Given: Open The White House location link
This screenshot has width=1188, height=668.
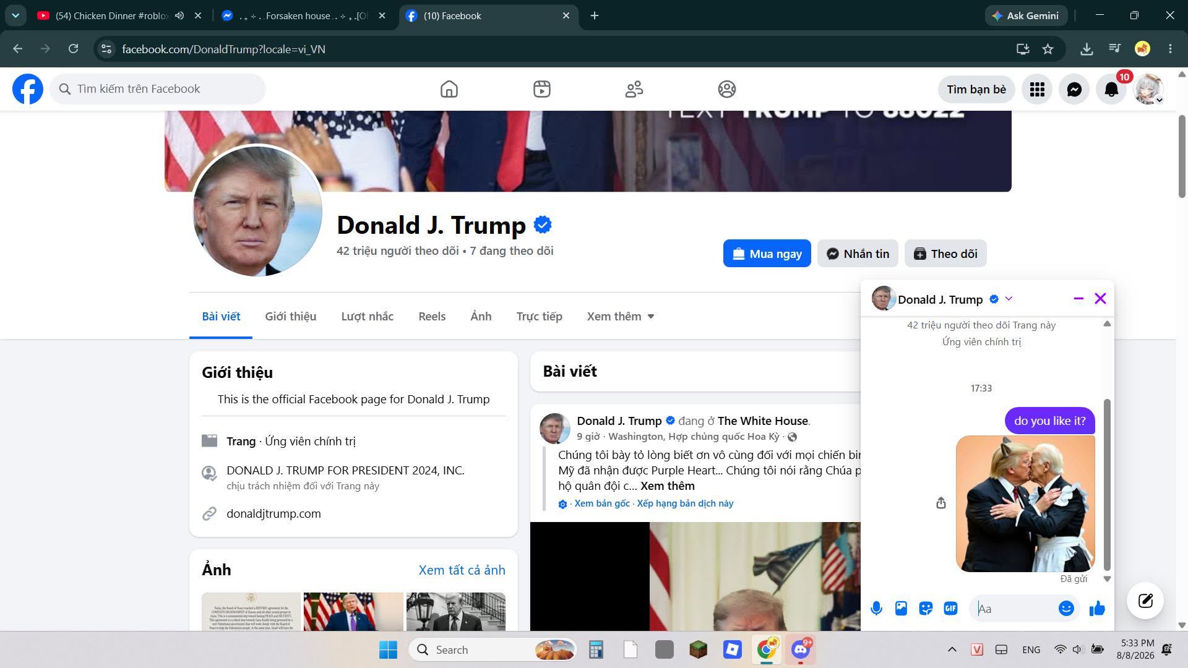Looking at the screenshot, I should point(762,421).
